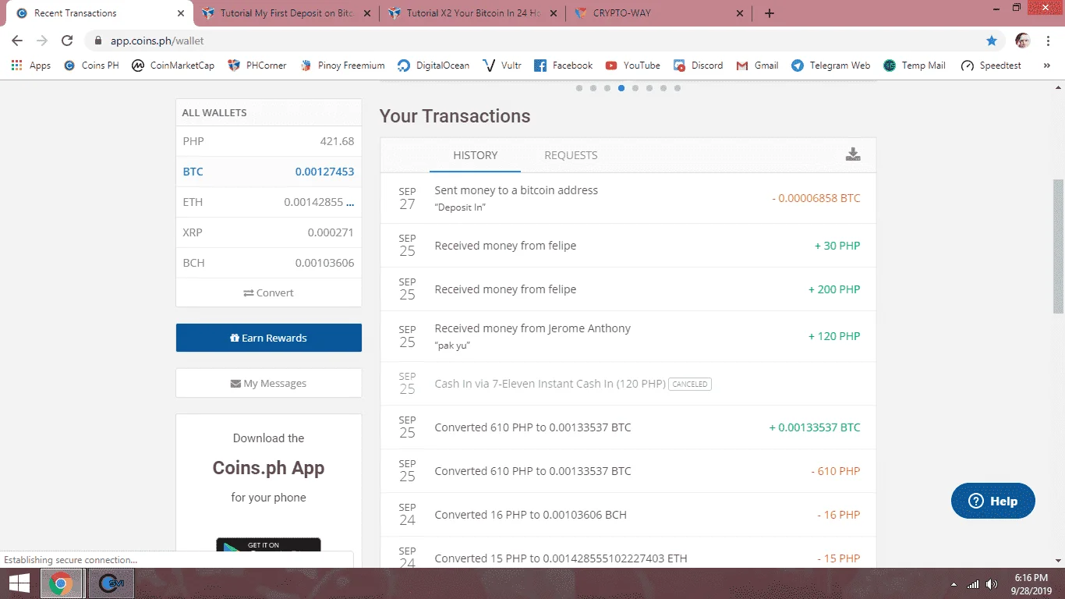Reload the coins.ph page
This screenshot has height=599, width=1065.
pyautogui.click(x=67, y=41)
